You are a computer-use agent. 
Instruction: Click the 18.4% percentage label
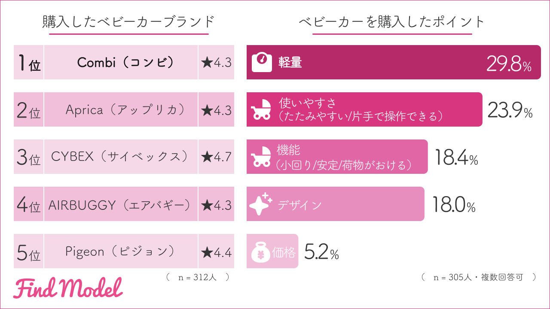pyautogui.click(x=456, y=158)
